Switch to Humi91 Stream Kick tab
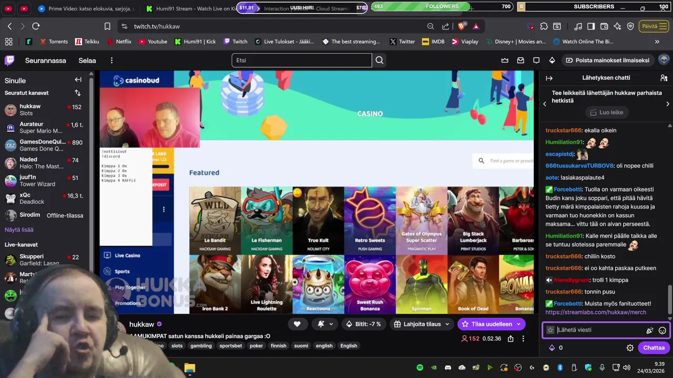 (x=189, y=8)
